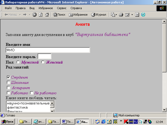
Task: Open the Mail button dropdown arrow
Action: coord(116,15)
